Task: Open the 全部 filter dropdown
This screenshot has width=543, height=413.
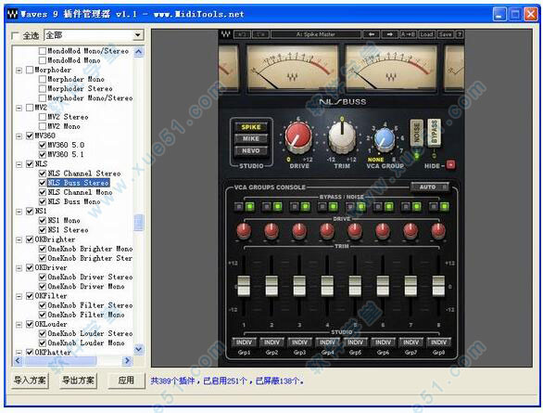Action: pos(138,35)
